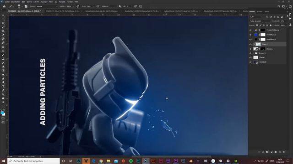This screenshot has height=164, width=293.
Task: Select the Zoom tool
Action: [x=3, y=102]
